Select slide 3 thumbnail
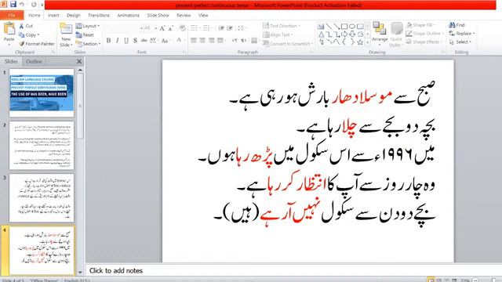502x282 pixels. point(42,198)
